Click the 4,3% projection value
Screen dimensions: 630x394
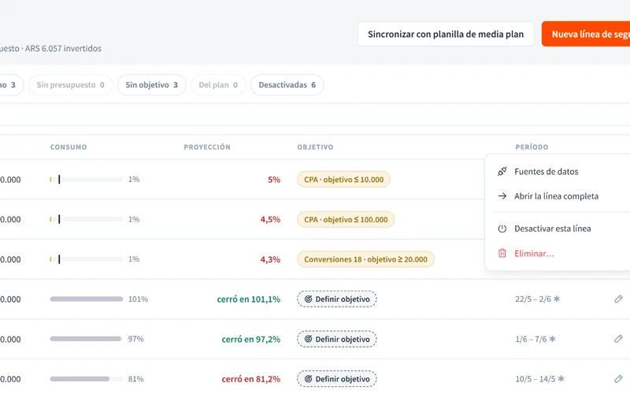[x=270, y=259]
